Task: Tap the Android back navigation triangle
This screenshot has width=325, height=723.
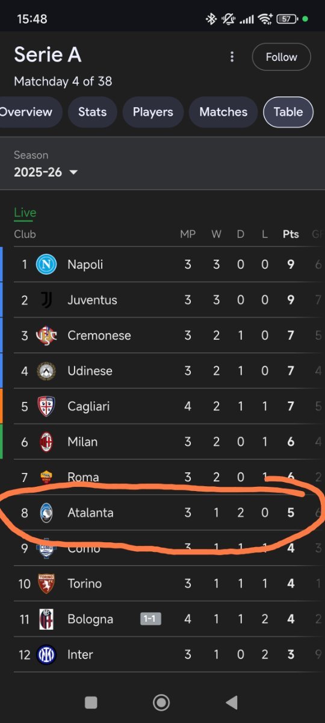Action: pyautogui.click(x=231, y=703)
